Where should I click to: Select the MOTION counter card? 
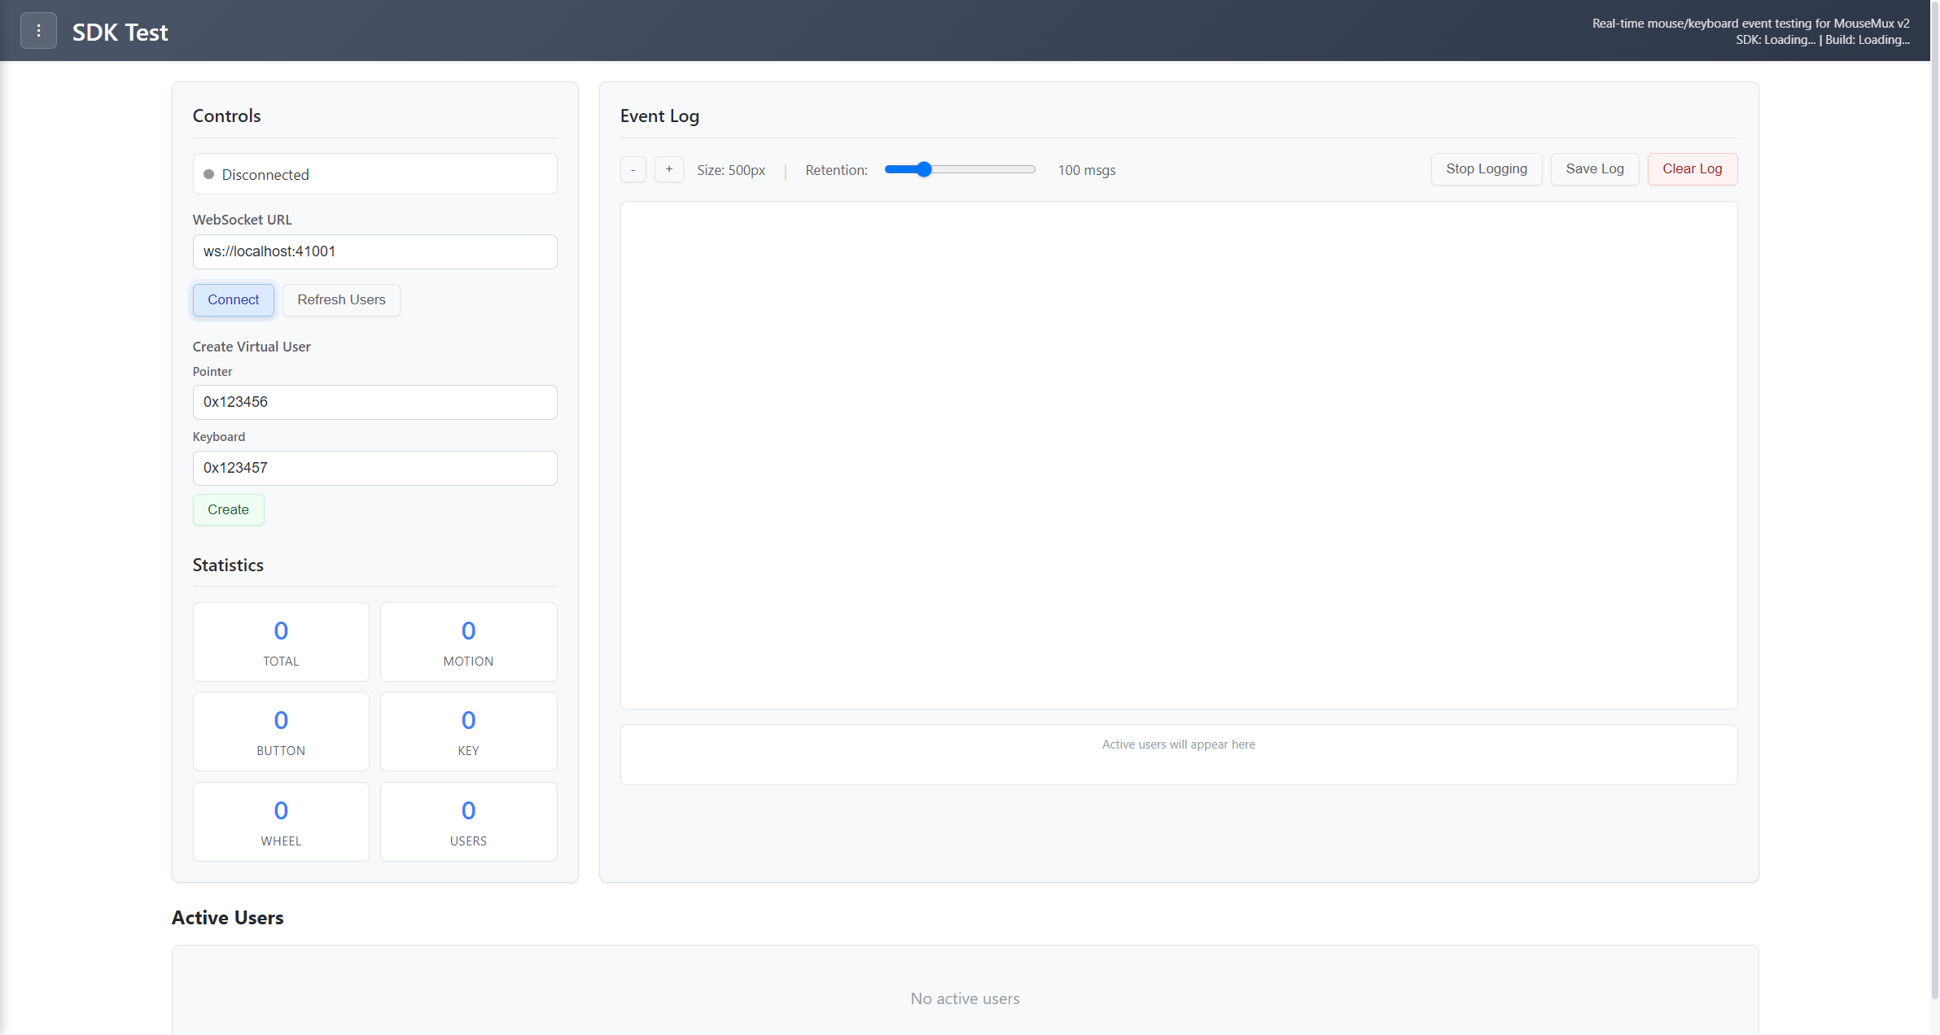468,642
